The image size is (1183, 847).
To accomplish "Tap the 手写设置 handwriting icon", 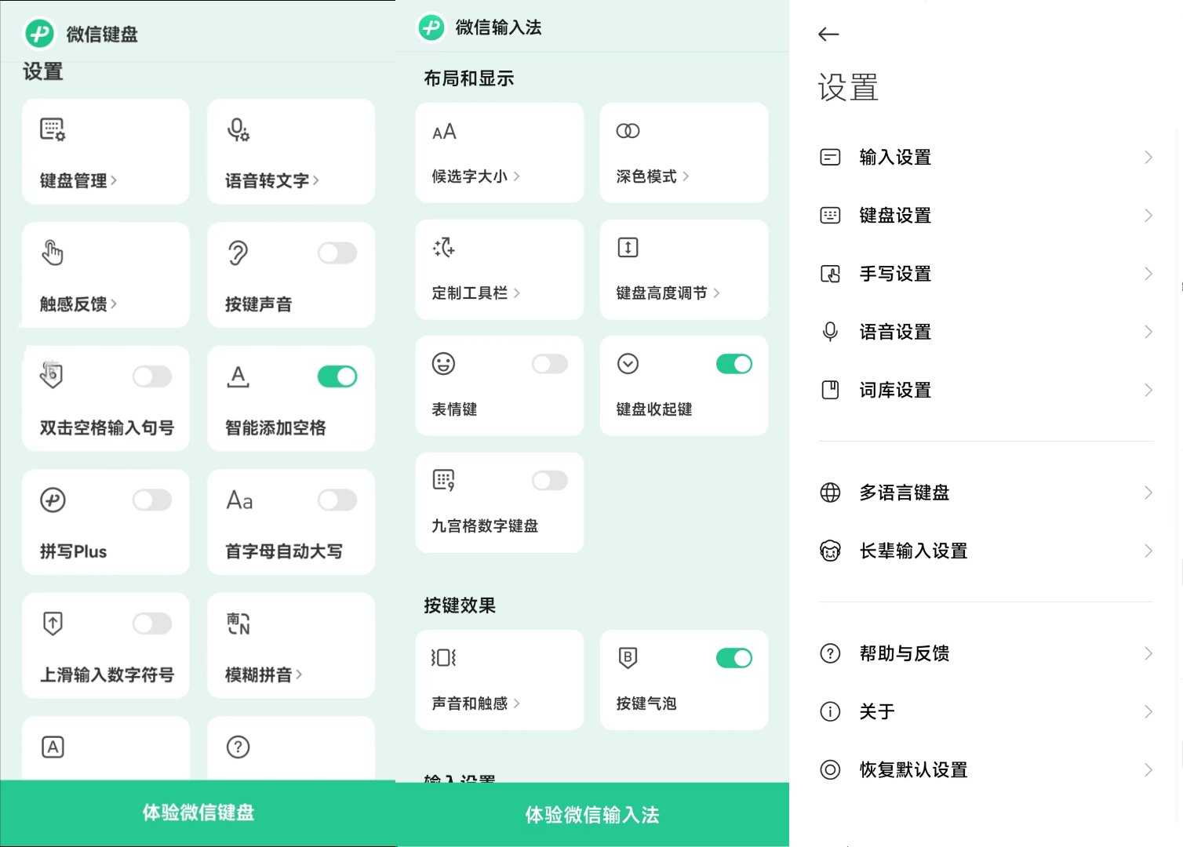I will coord(830,274).
